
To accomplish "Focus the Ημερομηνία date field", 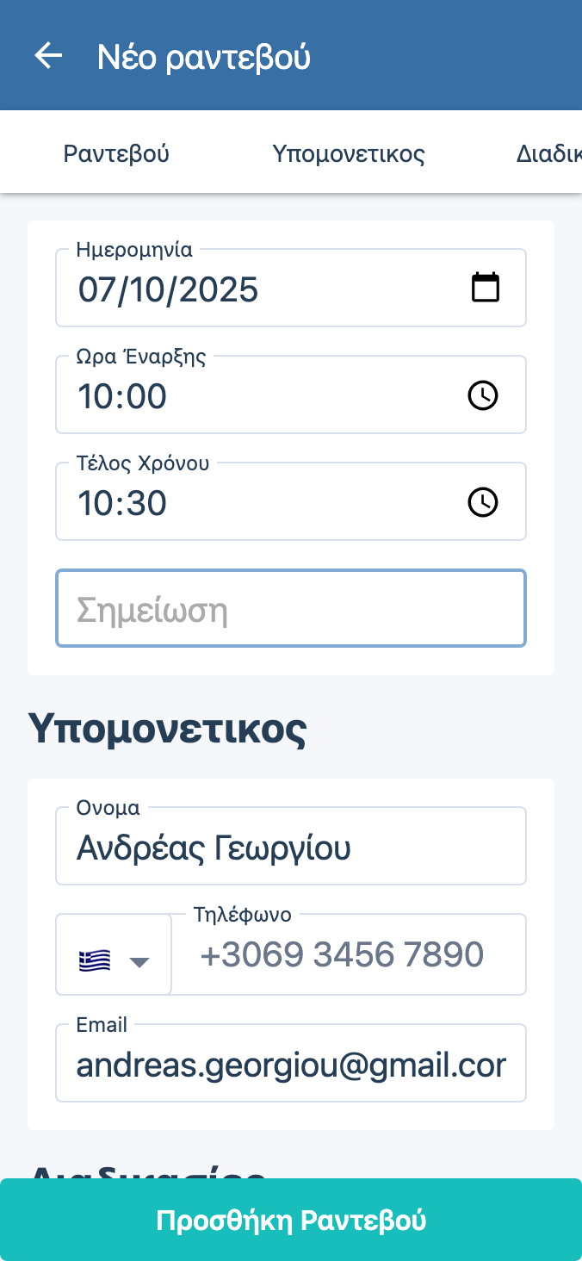I will click(258, 289).
